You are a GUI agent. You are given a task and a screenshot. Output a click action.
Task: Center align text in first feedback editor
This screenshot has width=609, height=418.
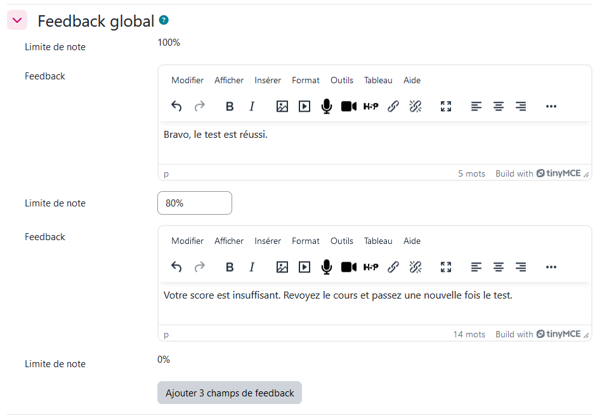(499, 107)
